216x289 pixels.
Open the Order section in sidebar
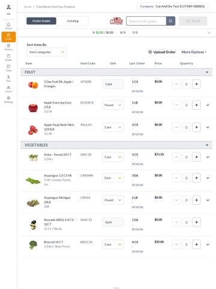[x=8, y=37]
